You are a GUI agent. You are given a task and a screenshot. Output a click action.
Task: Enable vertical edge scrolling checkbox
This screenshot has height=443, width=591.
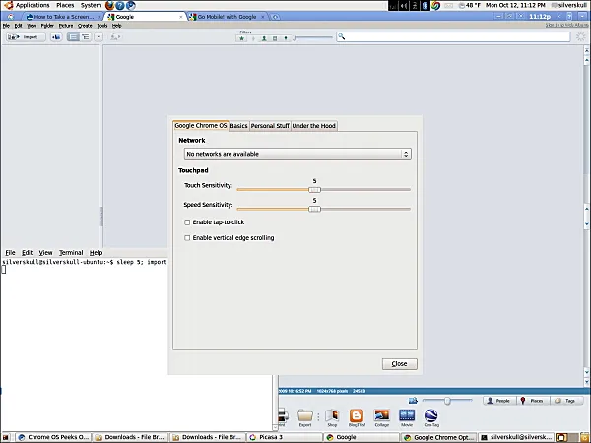coord(187,237)
